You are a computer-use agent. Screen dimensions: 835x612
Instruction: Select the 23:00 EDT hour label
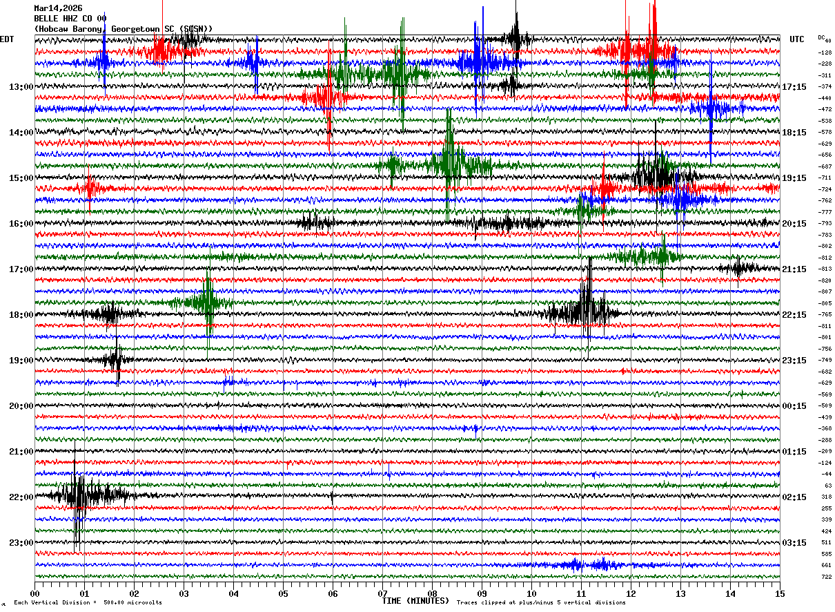[21, 542]
